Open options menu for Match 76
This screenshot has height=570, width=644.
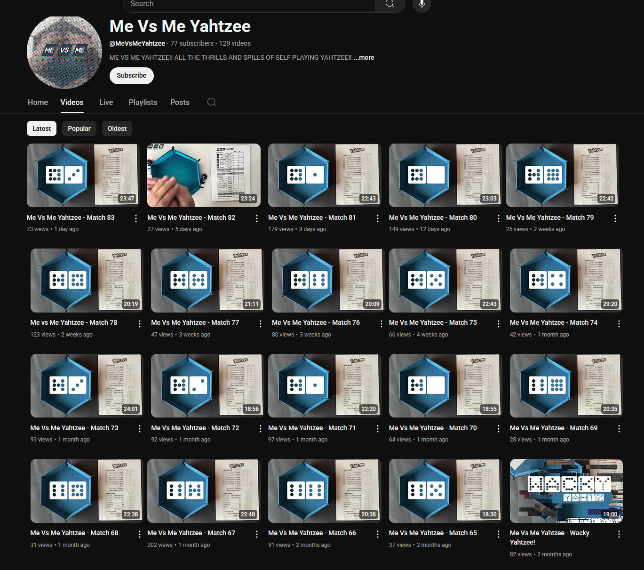[382, 324]
